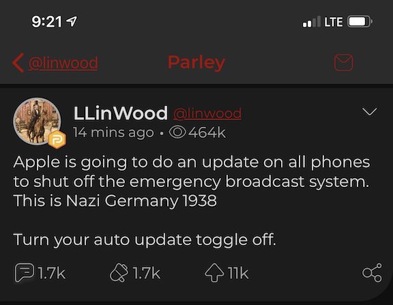Tap the red back chevron arrow
The height and width of the screenshot is (305, 393).
[18, 63]
